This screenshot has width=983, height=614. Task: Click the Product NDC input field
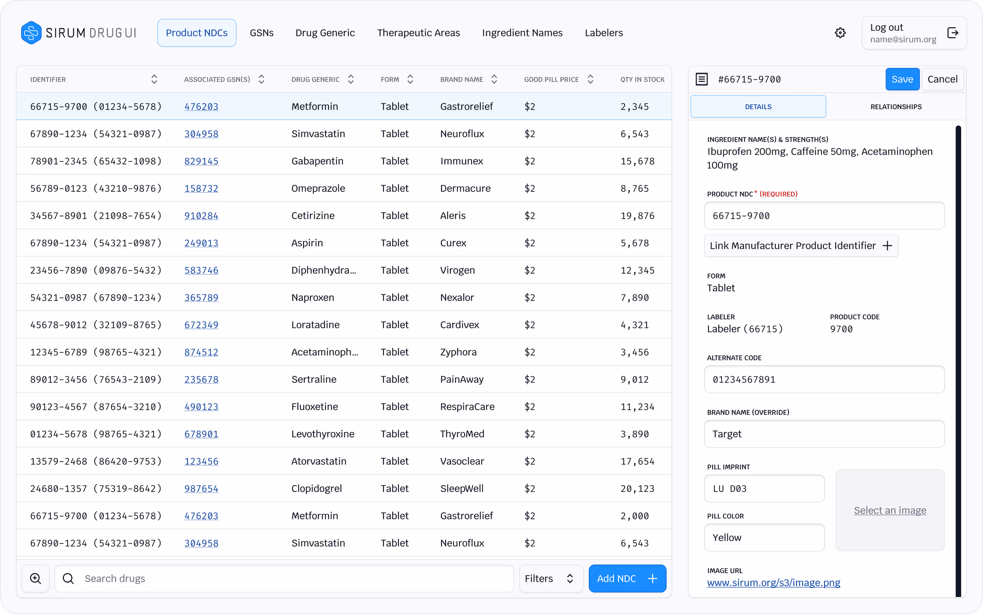pos(824,216)
